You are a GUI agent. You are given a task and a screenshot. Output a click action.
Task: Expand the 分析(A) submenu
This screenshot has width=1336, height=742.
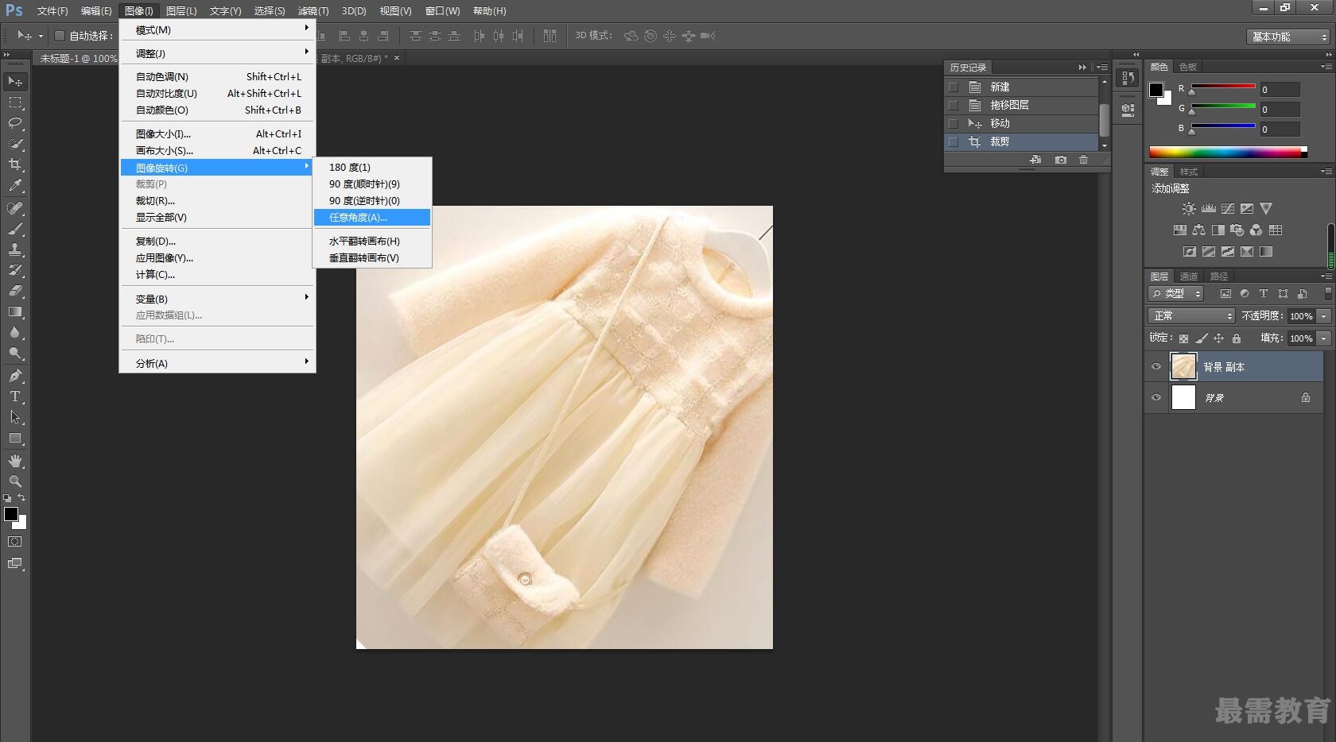[218, 363]
